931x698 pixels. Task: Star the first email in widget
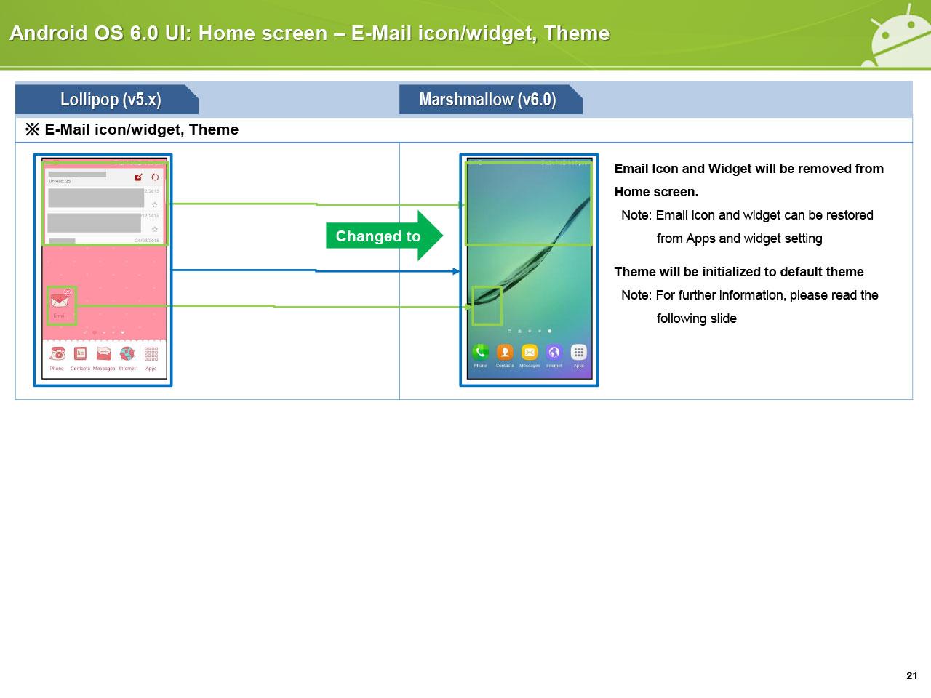(x=154, y=204)
